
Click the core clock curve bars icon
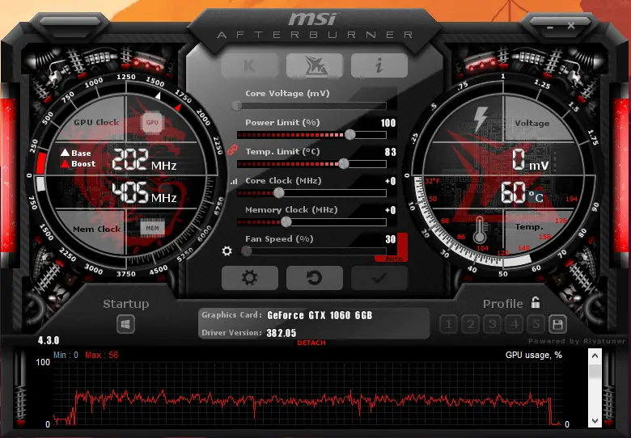click(x=234, y=182)
